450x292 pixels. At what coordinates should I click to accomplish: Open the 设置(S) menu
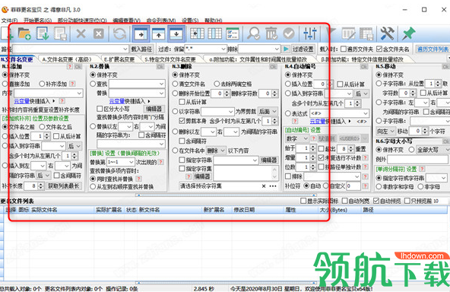point(190,21)
